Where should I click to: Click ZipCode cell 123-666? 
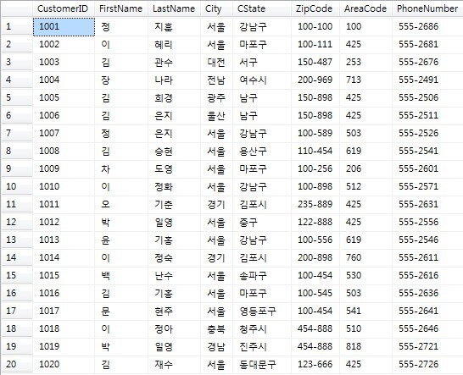315,364
